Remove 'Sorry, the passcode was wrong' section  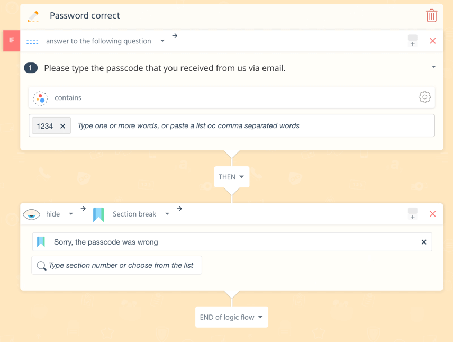tap(424, 242)
